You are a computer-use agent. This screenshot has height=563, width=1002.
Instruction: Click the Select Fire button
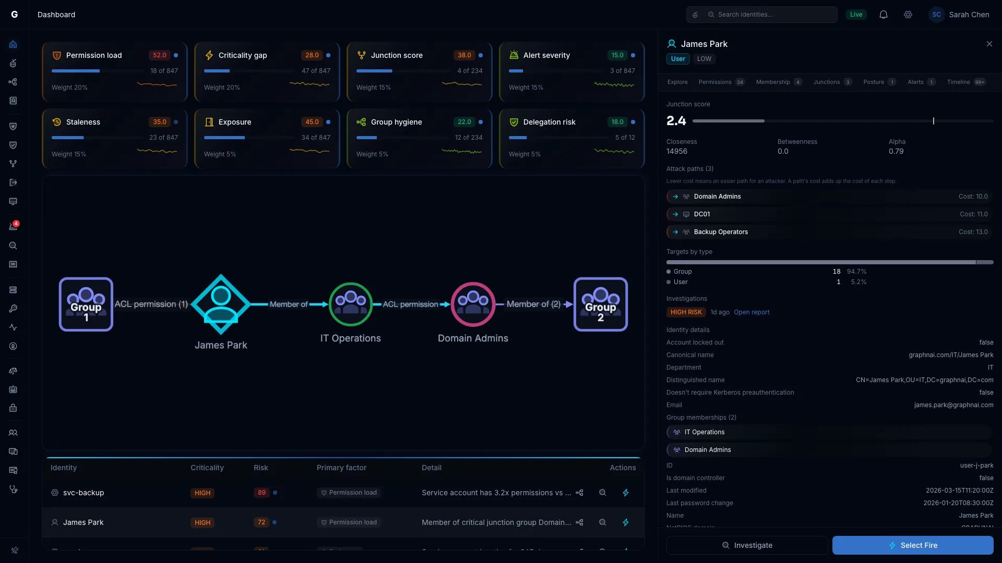(x=913, y=545)
